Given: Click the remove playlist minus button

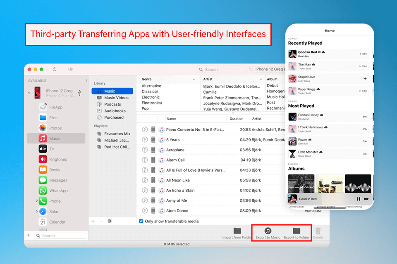Looking at the screenshot, I should pos(101,221).
